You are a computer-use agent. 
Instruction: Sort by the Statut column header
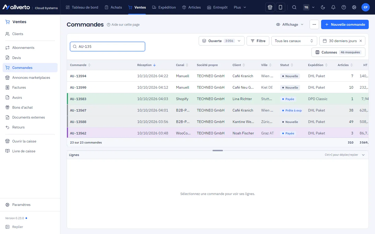(286, 65)
